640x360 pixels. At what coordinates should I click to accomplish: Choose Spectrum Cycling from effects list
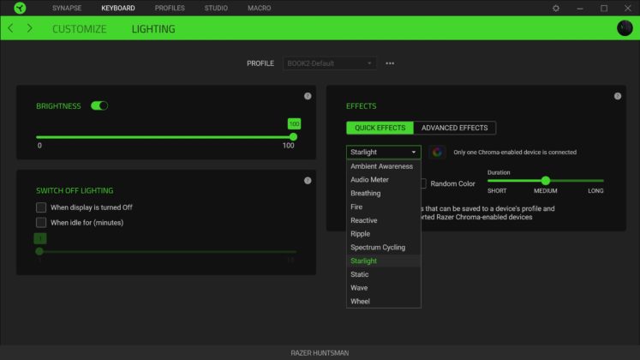[x=378, y=248]
